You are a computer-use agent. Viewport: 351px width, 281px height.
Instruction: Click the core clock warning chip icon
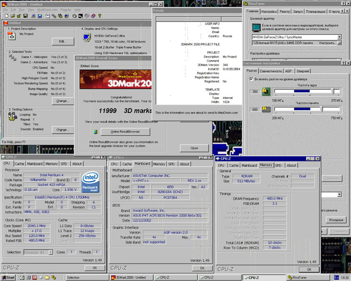267,91
